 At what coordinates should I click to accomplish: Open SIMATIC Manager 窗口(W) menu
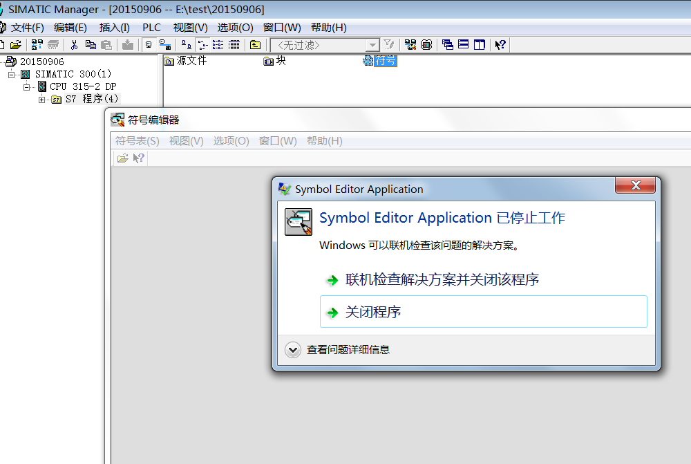282,28
